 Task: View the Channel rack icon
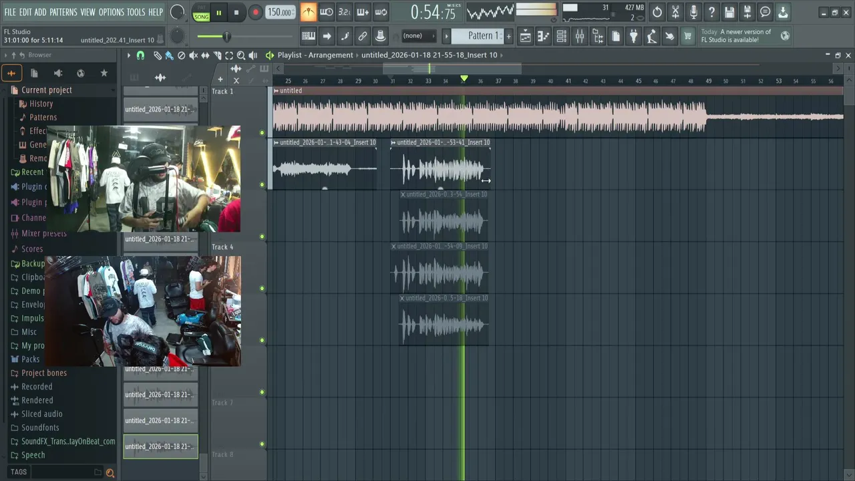[x=562, y=36]
